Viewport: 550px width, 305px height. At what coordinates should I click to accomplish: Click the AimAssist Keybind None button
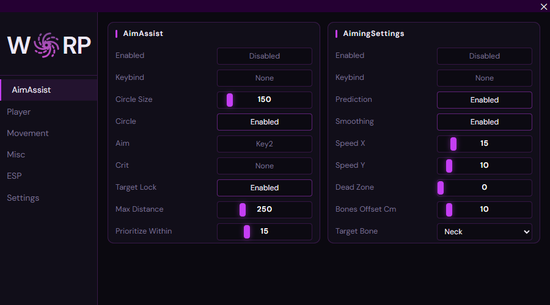coord(264,78)
